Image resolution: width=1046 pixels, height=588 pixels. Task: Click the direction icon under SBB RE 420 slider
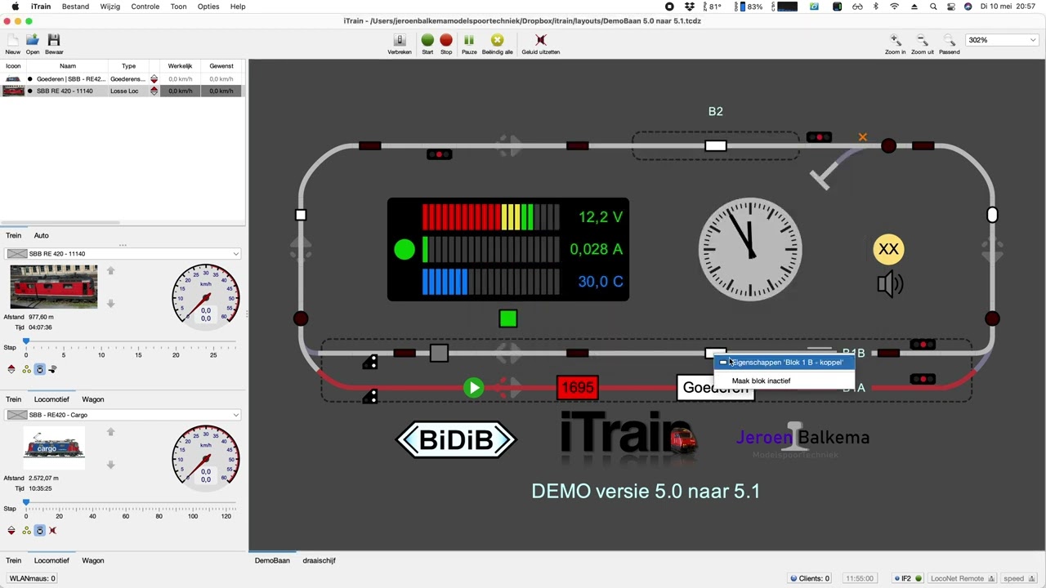(11, 369)
